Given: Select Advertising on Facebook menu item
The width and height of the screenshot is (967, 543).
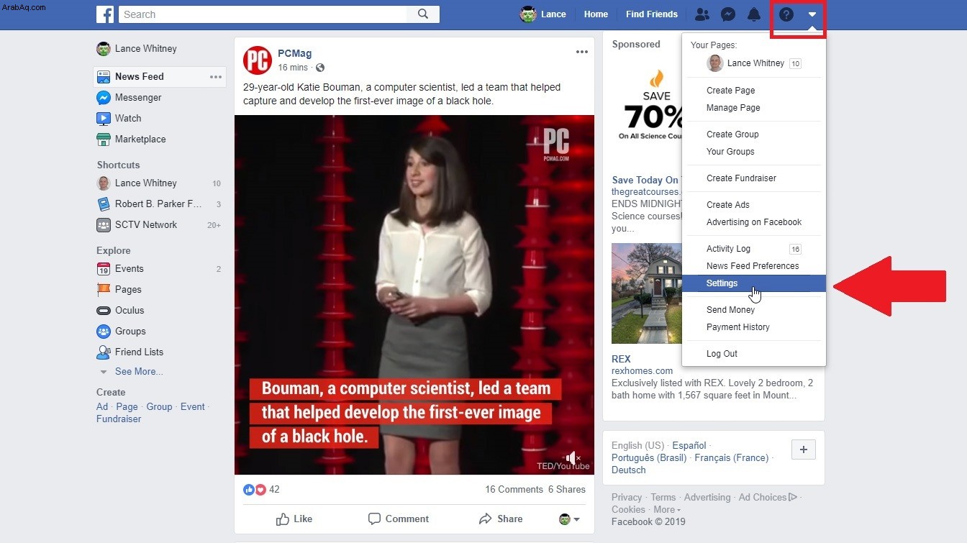Looking at the screenshot, I should pyautogui.click(x=754, y=222).
